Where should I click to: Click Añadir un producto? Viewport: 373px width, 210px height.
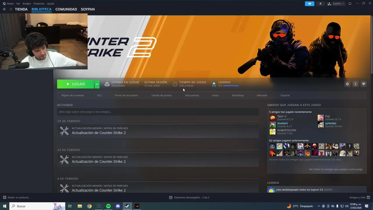tap(16, 197)
